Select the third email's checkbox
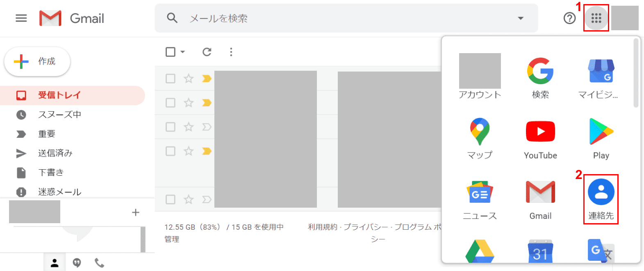Screen dimensions: 644x271 (x=171, y=127)
